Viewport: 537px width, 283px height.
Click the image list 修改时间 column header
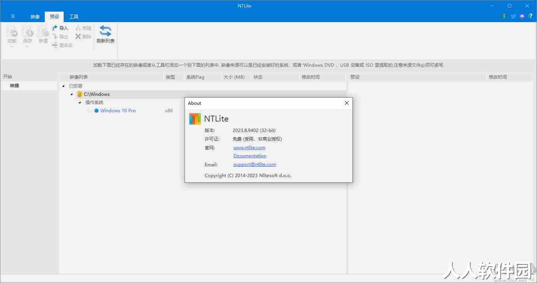323,77
